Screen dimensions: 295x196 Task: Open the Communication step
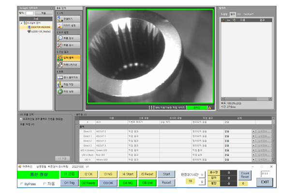pyautogui.click(x=69, y=65)
